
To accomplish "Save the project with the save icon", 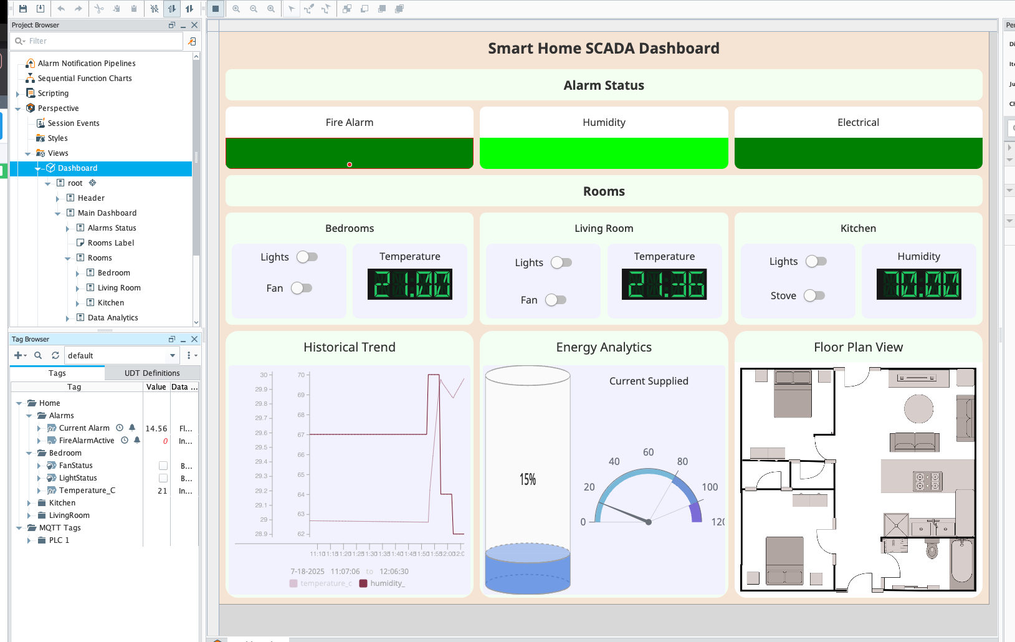I will (x=22, y=9).
